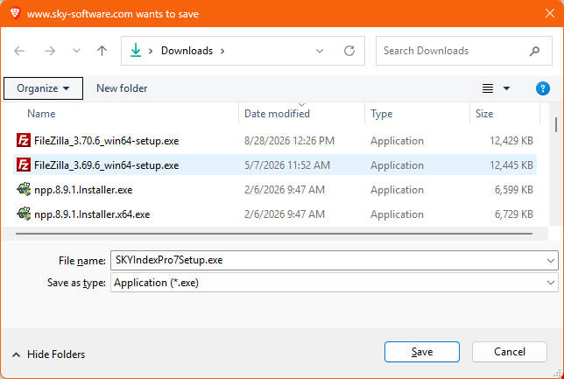
Task: Select npp.8.9.1.Installer.exe file name
Action: 83,190
